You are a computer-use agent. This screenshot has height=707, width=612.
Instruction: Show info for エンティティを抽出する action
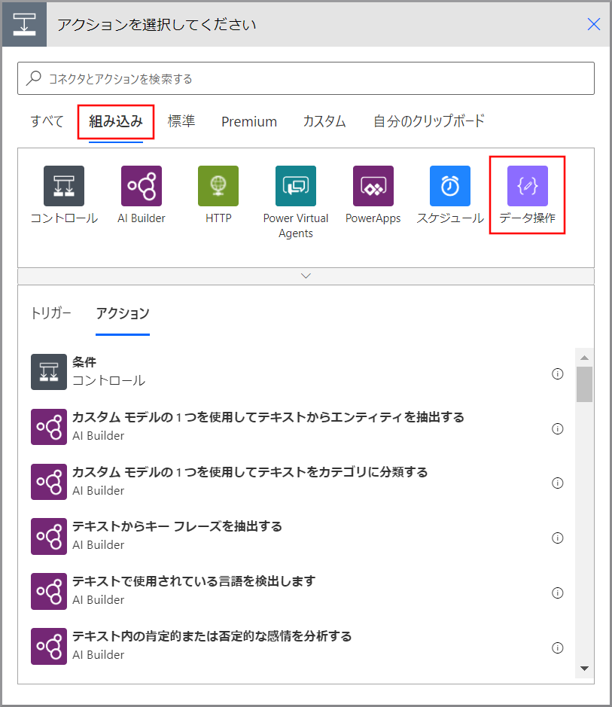[x=558, y=428]
